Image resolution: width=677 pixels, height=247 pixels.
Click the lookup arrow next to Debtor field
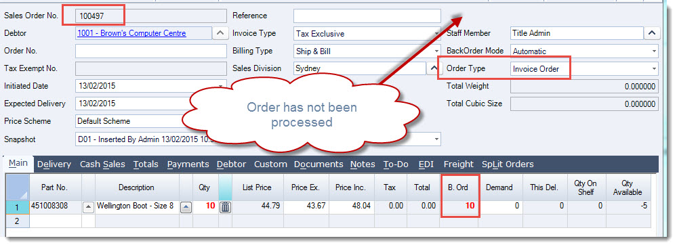(220, 32)
